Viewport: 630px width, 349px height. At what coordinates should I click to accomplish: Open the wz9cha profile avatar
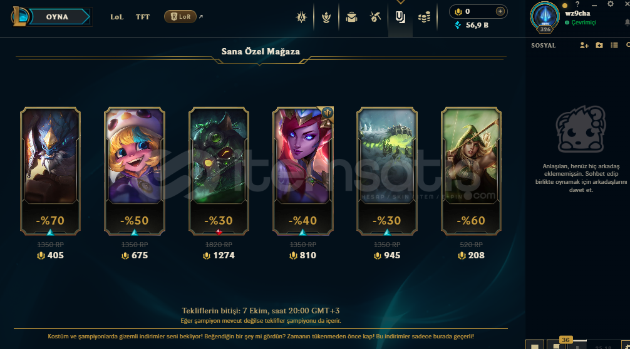545,17
